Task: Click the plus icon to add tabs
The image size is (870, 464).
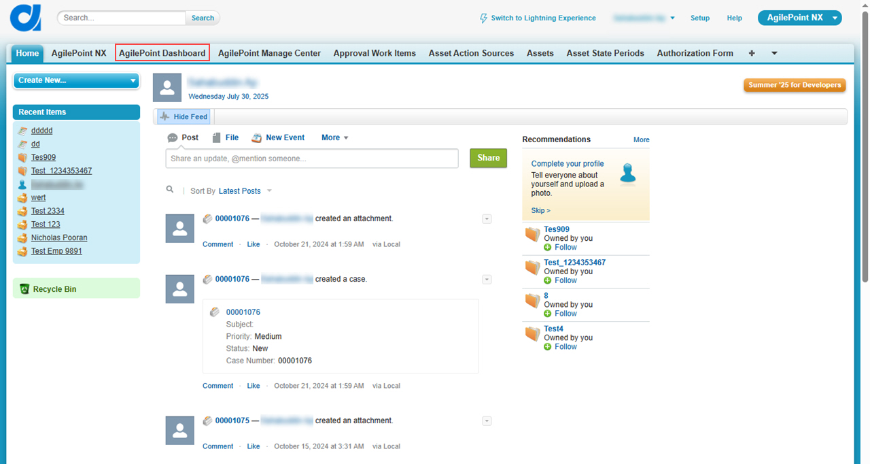Action: (x=752, y=53)
